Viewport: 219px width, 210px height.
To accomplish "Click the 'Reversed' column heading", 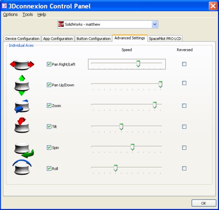I will pos(185,50).
